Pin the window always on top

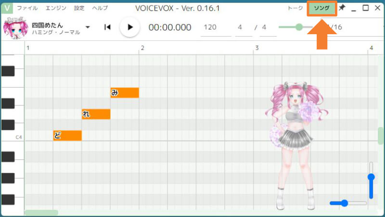click(342, 8)
